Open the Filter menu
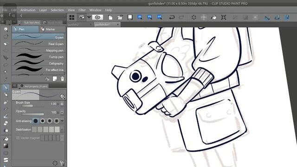 tap(82, 10)
